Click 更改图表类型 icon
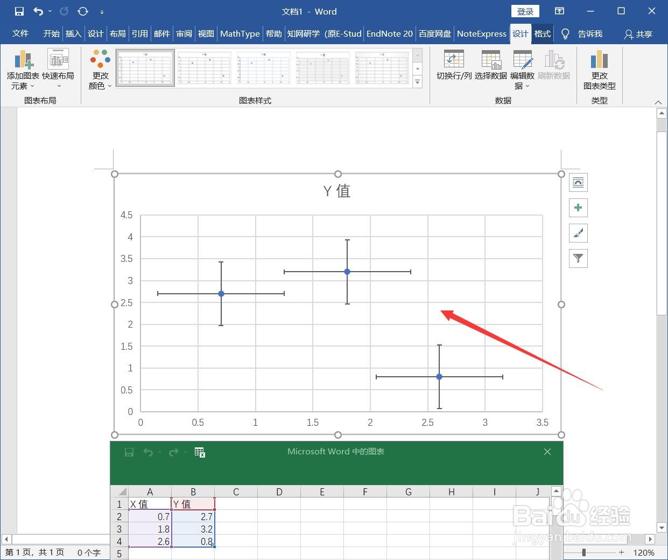 599,70
